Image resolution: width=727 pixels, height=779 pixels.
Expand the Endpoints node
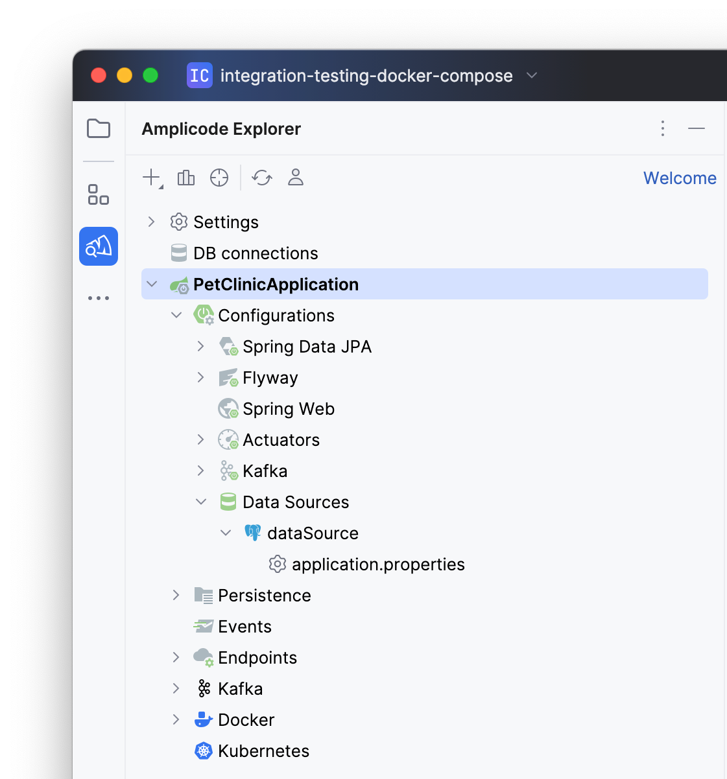click(176, 657)
